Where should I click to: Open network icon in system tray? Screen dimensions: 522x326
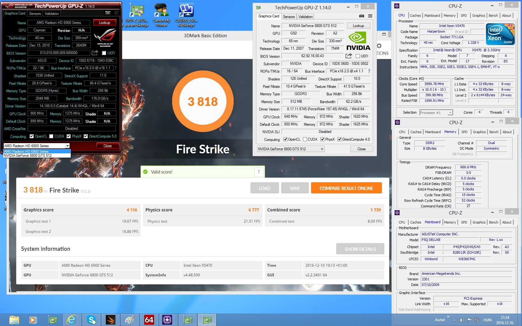click(476, 320)
